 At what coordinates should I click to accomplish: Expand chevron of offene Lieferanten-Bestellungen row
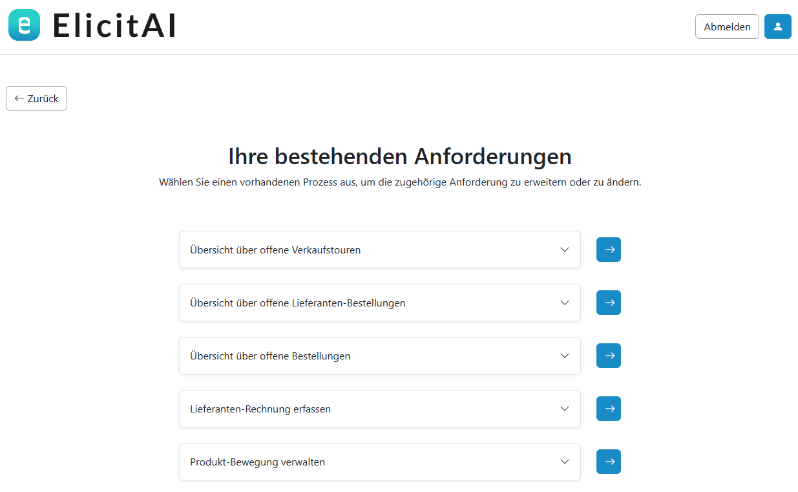click(565, 303)
